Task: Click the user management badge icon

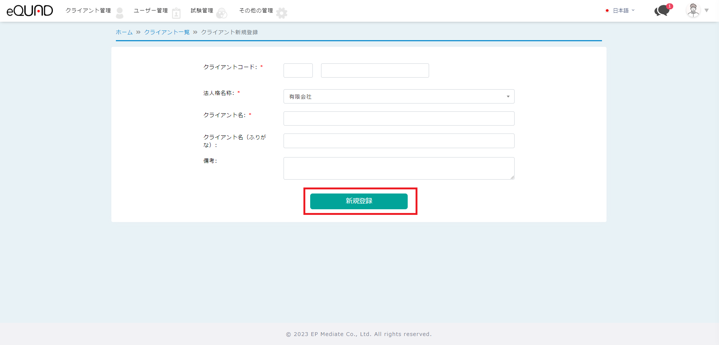Action: click(176, 13)
